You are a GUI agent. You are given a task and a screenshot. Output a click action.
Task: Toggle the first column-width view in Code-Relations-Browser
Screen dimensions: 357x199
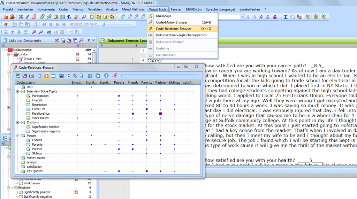click(40, 76)
